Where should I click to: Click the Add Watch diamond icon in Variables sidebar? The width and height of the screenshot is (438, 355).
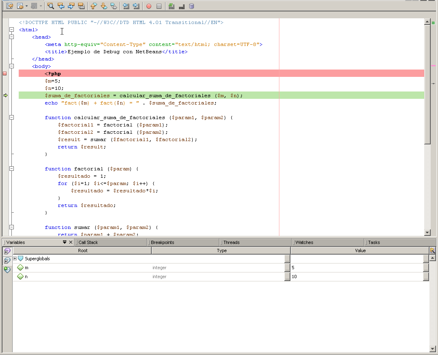(x=7, y=270)
